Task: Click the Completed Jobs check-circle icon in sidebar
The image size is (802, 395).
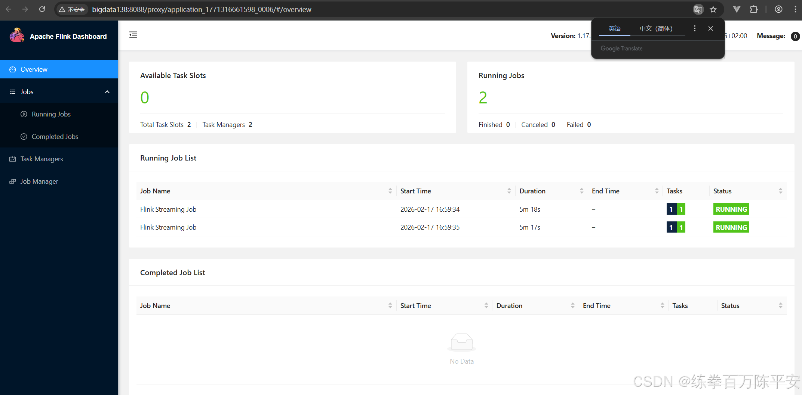Action: [x=24, y=137]
